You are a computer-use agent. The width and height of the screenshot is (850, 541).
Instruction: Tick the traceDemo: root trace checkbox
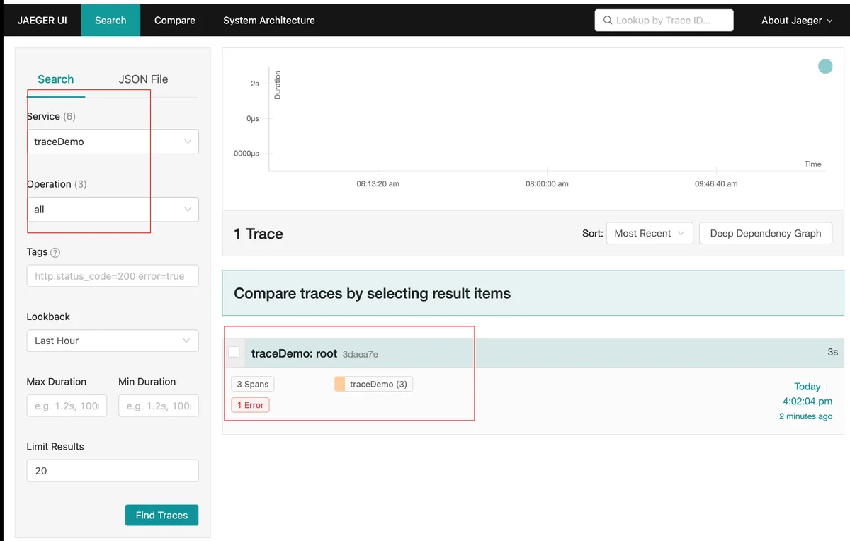point(234,352)
